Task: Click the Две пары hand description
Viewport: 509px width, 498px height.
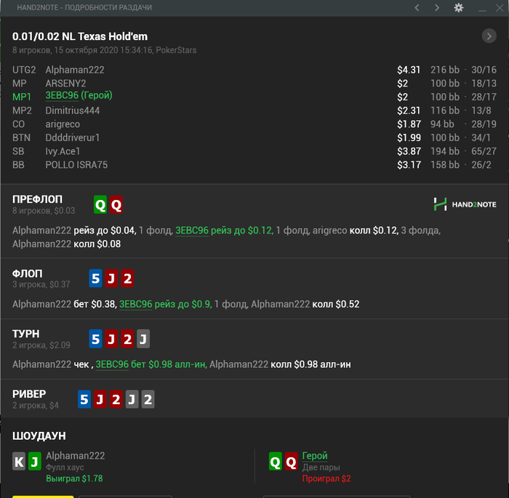Action: [321, 467]
